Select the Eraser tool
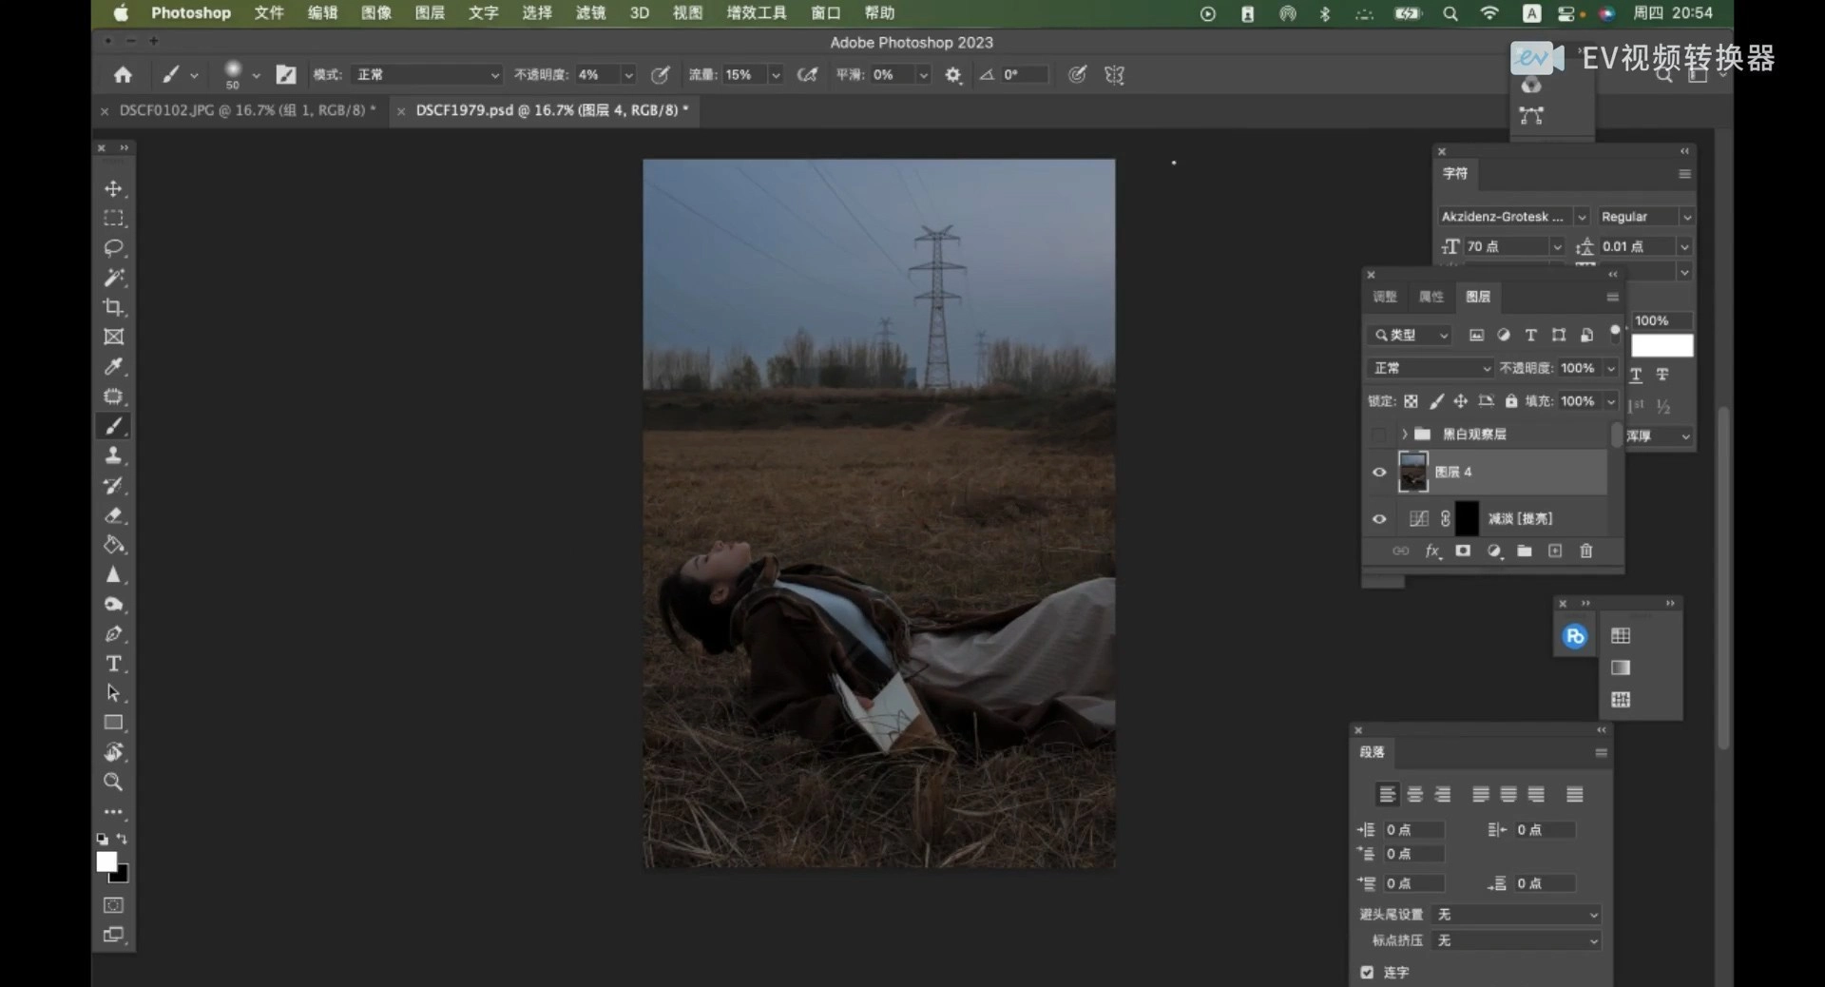 click(x=113, y=515)
